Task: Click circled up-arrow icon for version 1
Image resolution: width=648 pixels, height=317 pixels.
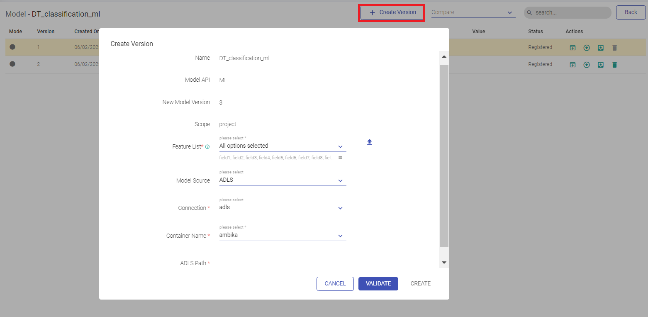Action: (586, 48)
